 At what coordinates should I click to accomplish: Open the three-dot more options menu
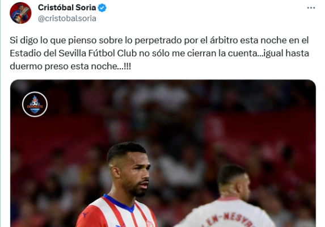(311, 8)
